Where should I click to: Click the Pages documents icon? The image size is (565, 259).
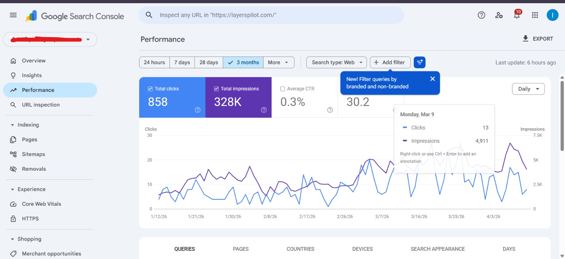click(13, 140)
